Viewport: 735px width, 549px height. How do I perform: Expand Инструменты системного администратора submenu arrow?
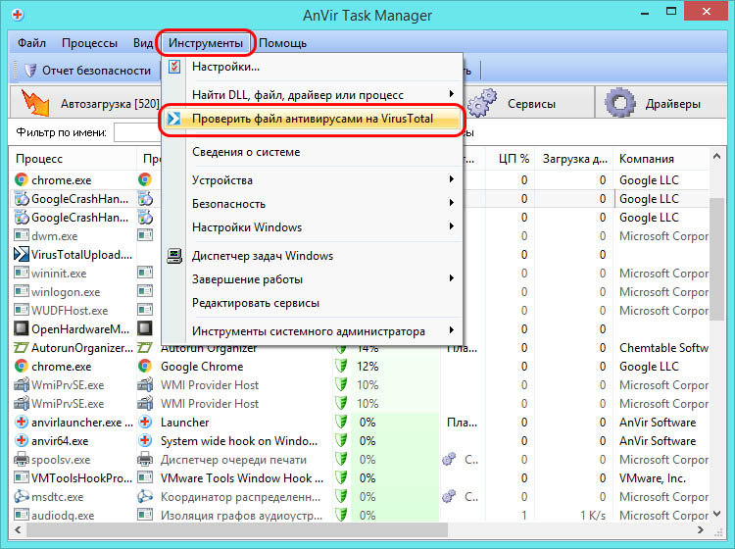452,330
